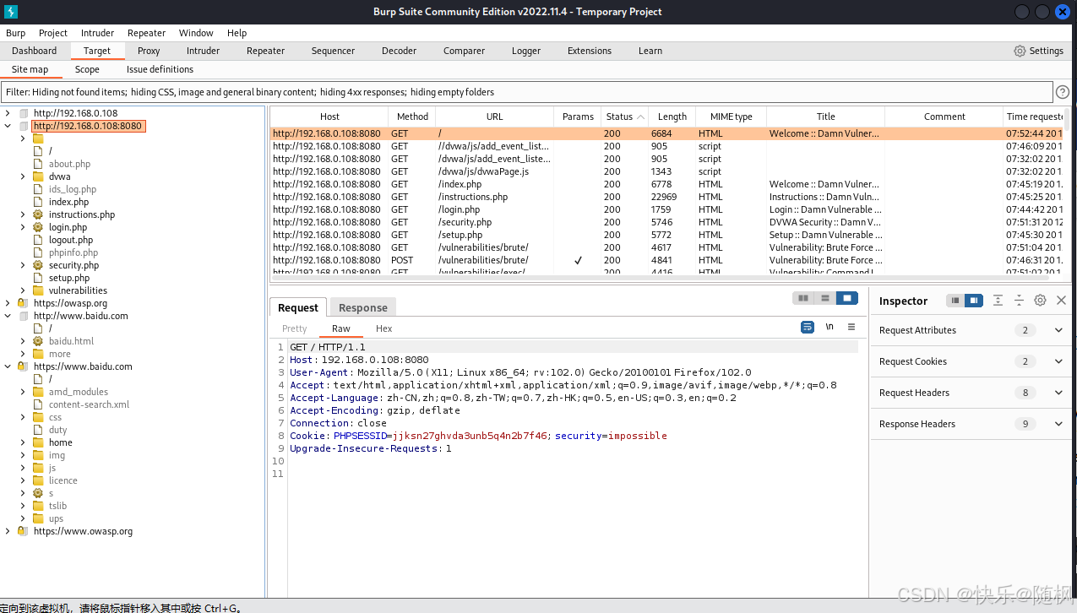The width and height of the screenshot is (1077, 613).
Task: Select the /security.php request row
Action: pos(668,222)
